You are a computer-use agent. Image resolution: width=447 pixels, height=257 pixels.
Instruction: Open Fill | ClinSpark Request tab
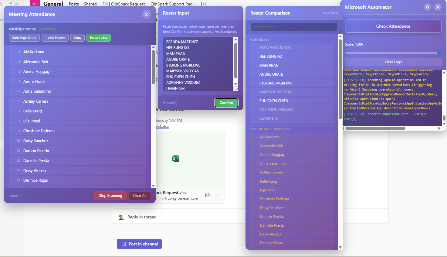tap(124, 4)
